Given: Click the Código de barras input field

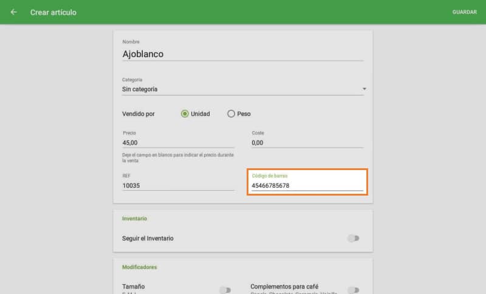Looking at the screenshot, I should click(307, 186).
